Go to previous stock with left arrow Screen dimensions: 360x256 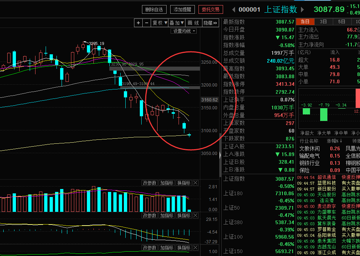pos(234,10)
